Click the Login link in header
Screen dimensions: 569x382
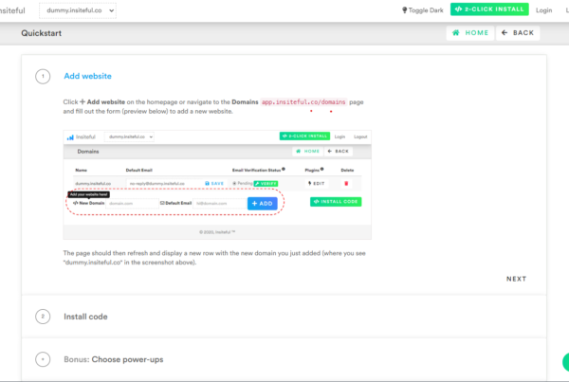tap(543, 10)
